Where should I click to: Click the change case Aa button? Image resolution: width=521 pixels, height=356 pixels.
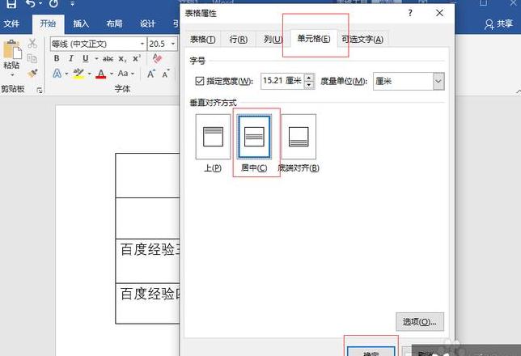(x=123, y=73)
